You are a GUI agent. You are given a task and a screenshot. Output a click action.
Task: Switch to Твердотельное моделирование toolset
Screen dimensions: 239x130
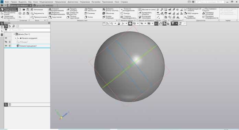tap(9, 10)
